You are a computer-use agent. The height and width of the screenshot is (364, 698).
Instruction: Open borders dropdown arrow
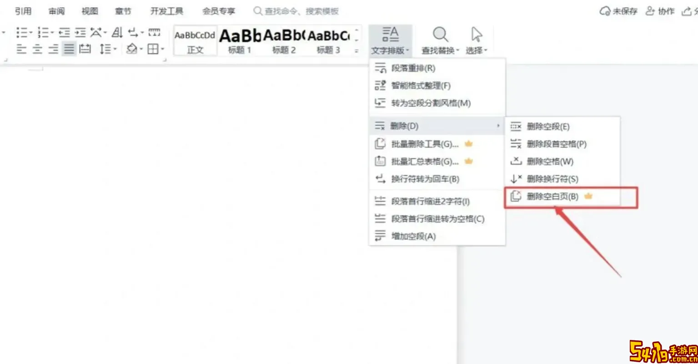coord(162,49)
